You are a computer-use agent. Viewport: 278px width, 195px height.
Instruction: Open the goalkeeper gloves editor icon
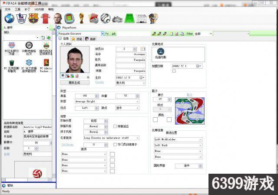tap(153, 18)
